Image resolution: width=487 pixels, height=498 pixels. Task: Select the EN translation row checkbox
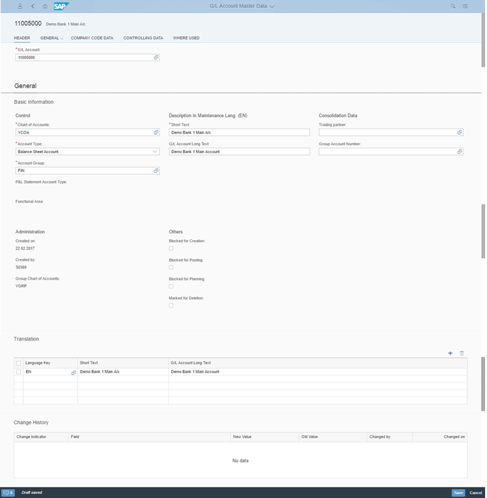[18, 371]
